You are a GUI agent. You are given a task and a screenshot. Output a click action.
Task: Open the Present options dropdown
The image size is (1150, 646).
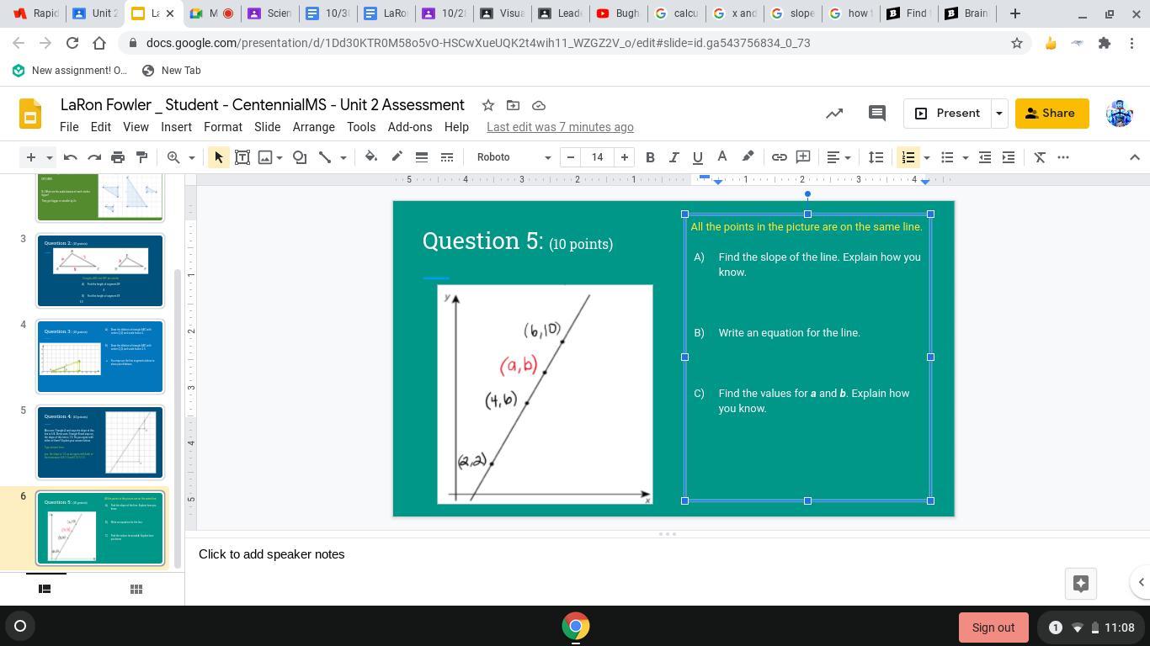[999, 114]
